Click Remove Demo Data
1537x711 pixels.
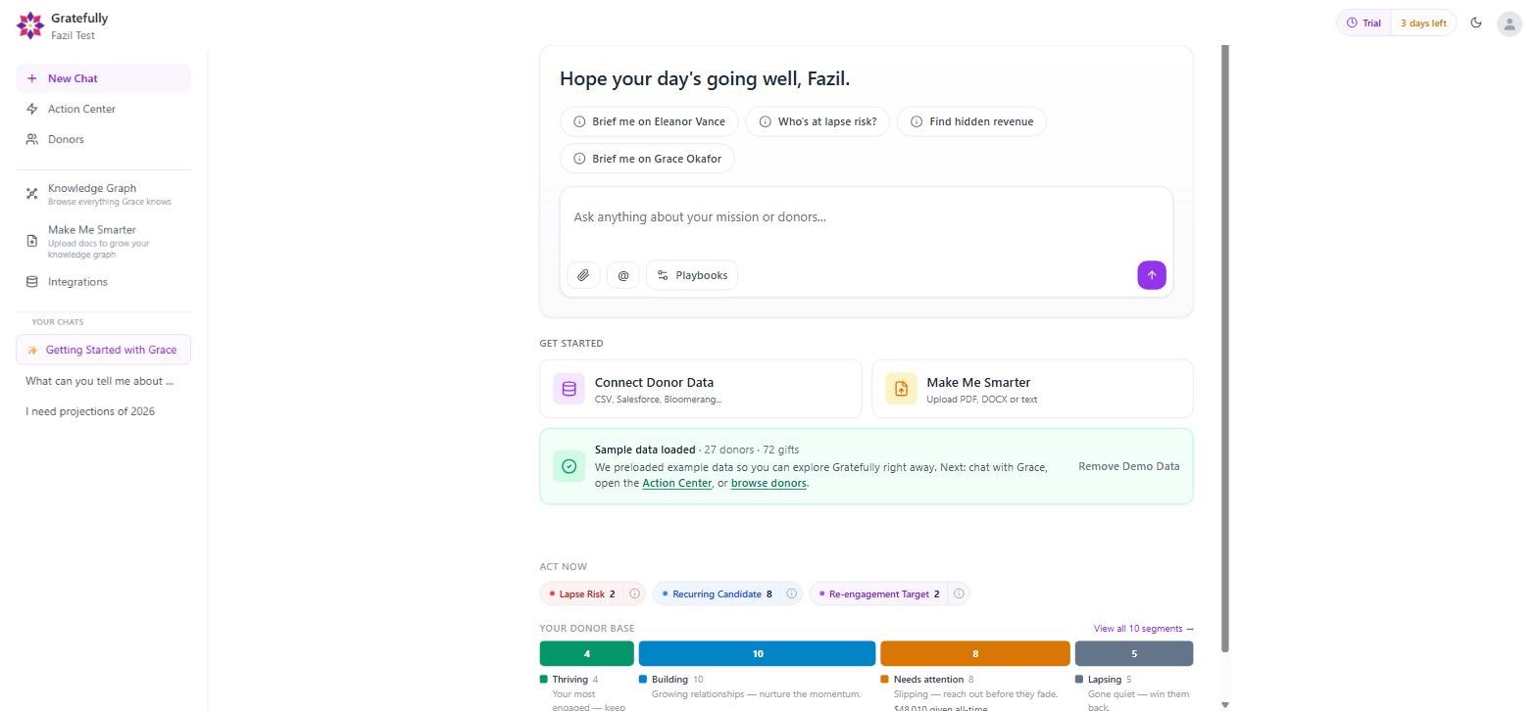coord(1129,466)
